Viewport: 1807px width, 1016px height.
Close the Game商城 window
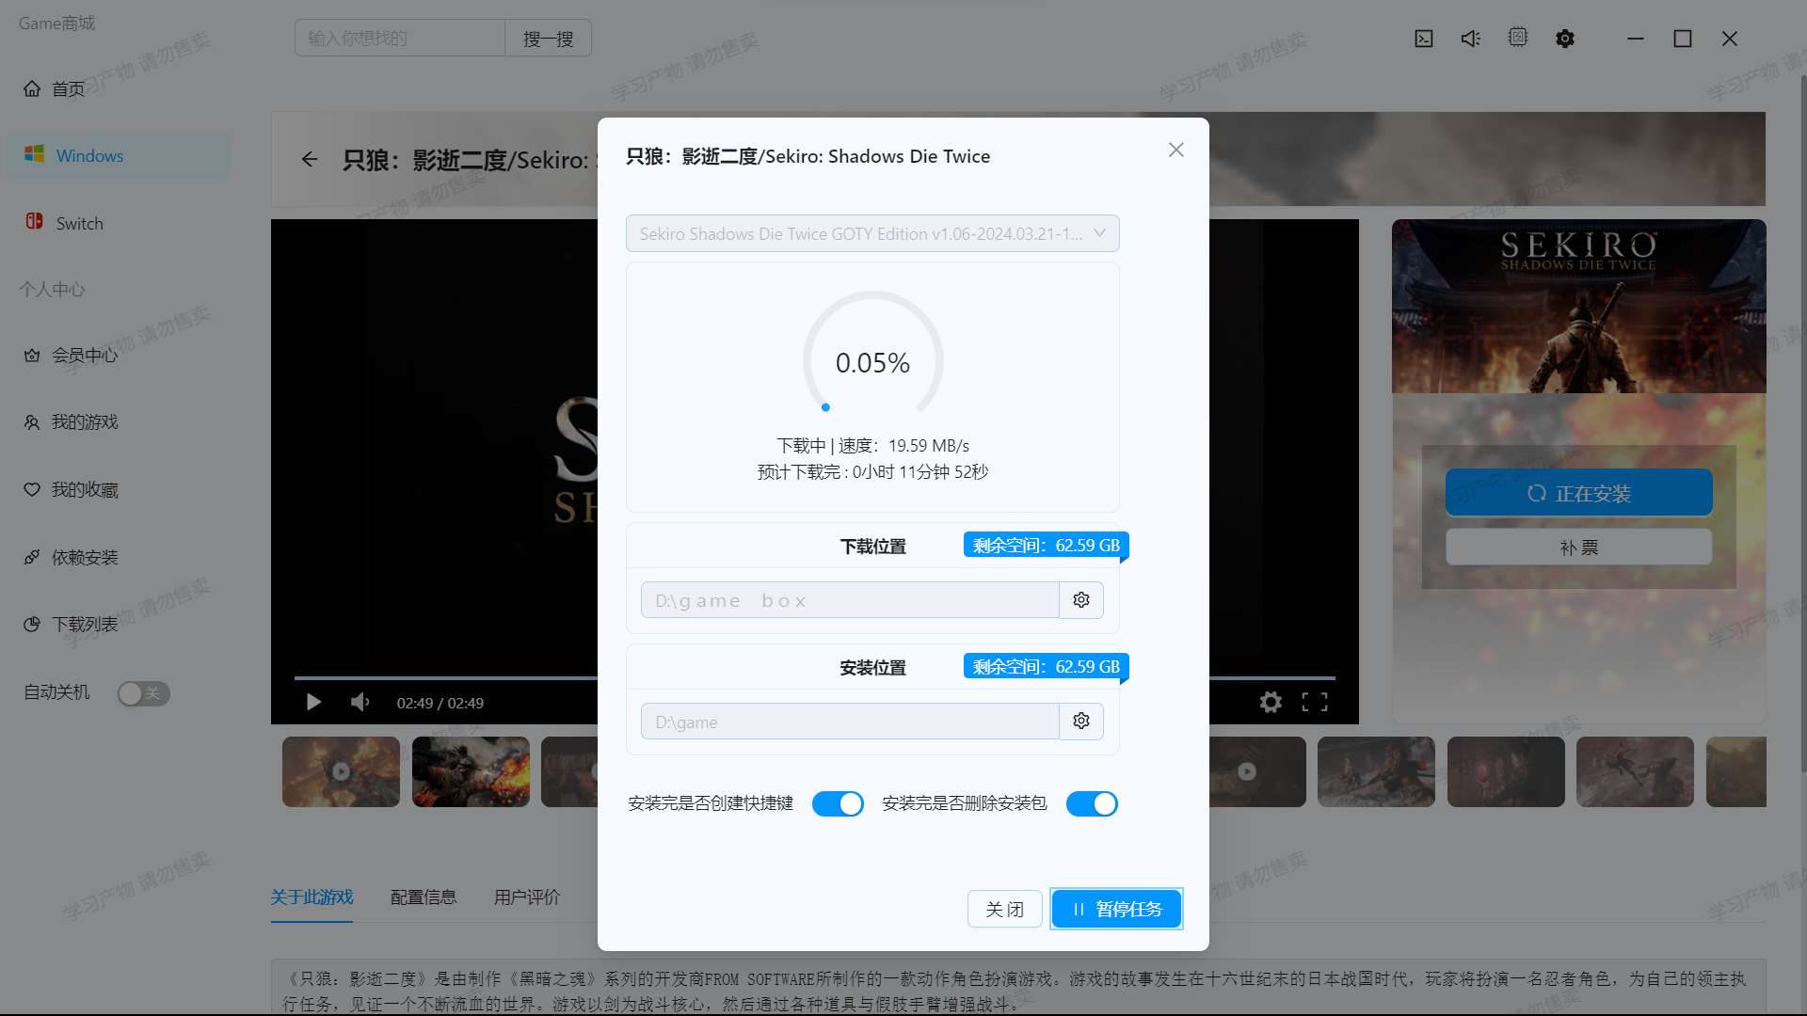[1730, 39]
